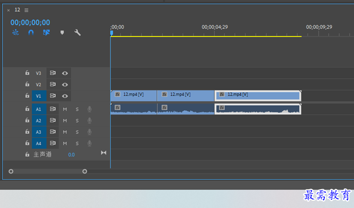Click master track volume value 0.0
This screenshot has height=208, width=354.
(71, 155)
